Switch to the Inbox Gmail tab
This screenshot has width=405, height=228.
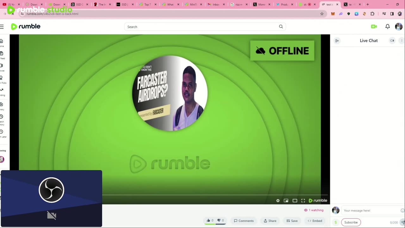216,4
